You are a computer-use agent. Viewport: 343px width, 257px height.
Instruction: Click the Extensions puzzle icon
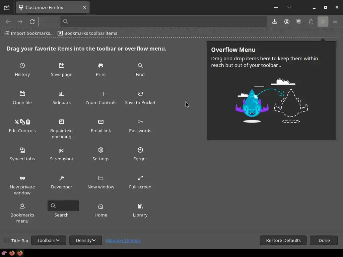pyautogui.click(x=311, y=21)
